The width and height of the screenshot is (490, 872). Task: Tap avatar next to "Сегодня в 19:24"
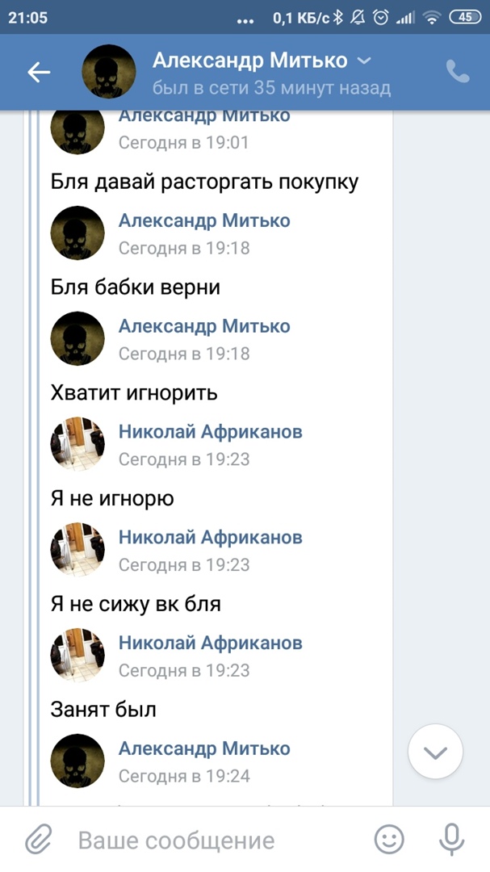point(77,761)
